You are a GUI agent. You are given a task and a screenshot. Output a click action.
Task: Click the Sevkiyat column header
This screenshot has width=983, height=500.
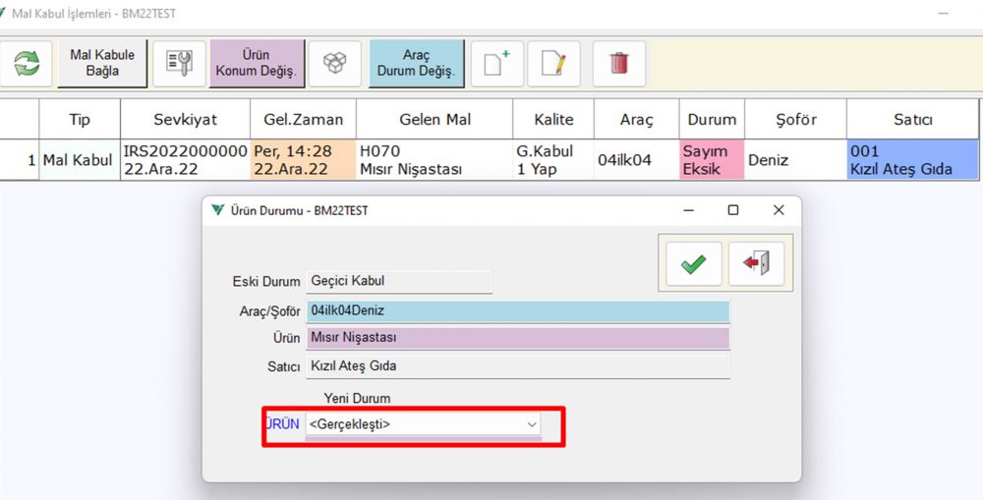coord(185,119)
